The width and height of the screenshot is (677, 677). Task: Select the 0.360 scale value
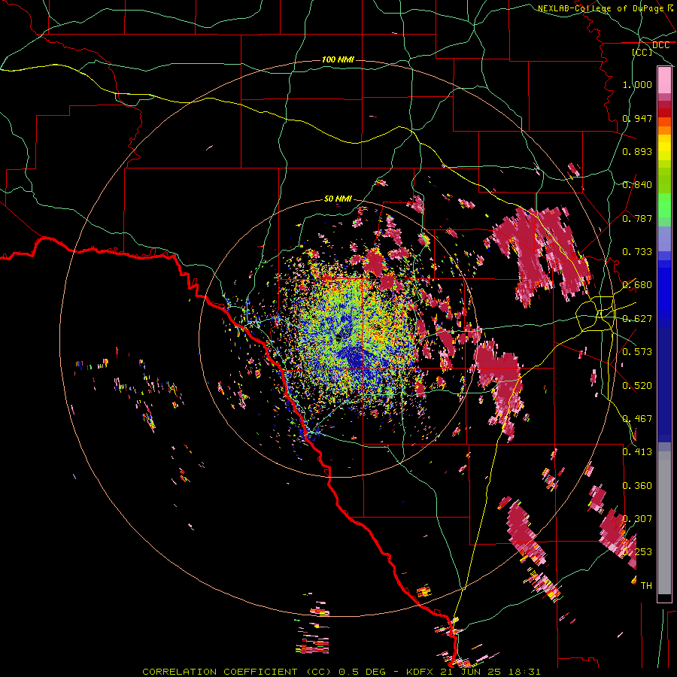coord(637,486)
